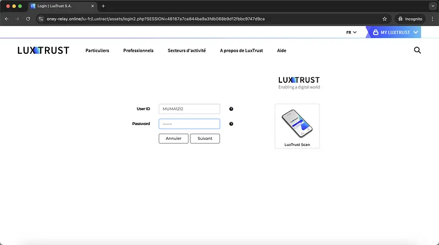439x245 pixels.
Task: Click the yellow minimize window button
Action: pyautogui.click(x=14, y=6)
